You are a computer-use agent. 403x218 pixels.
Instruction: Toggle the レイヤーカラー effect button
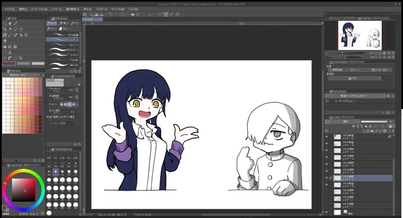point(380,70)
